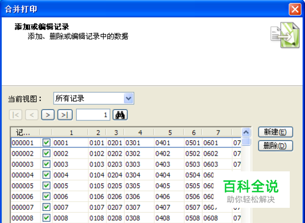Screen dimensions: 305x223
Task: Click column header 2
Action: [x=97, y=132]
